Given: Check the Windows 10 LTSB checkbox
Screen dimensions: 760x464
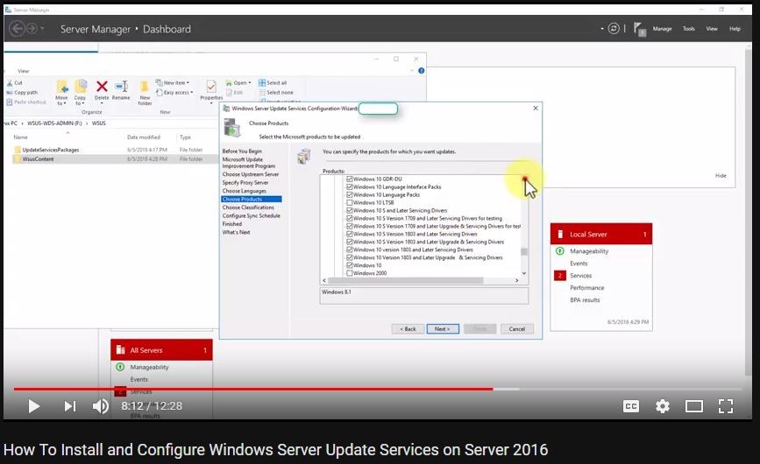Looking at the screenshot, I should pyautogui.click(x=350, y=202).
